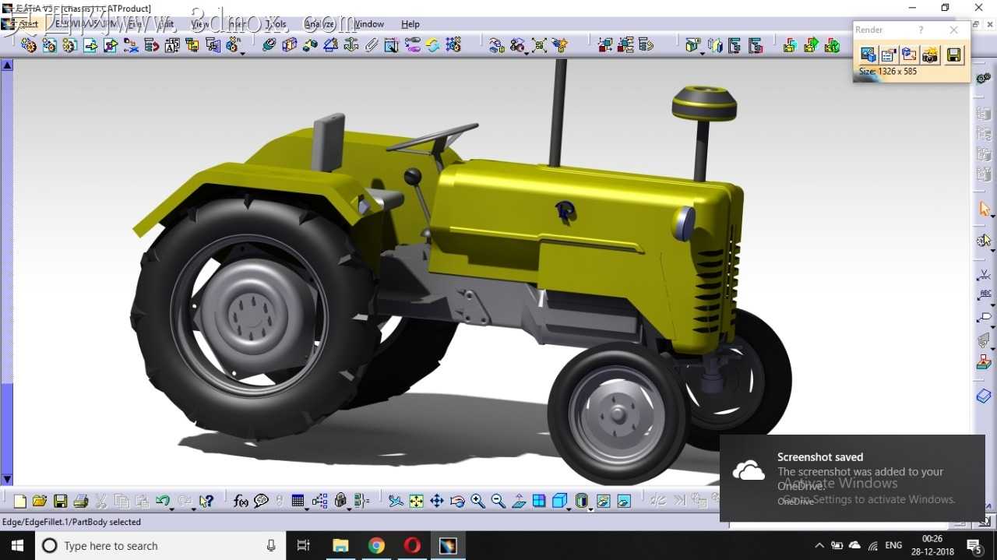Open Google Chrome from the taskbar
Viewport: 997px width, 560px height.
(376, 545)
